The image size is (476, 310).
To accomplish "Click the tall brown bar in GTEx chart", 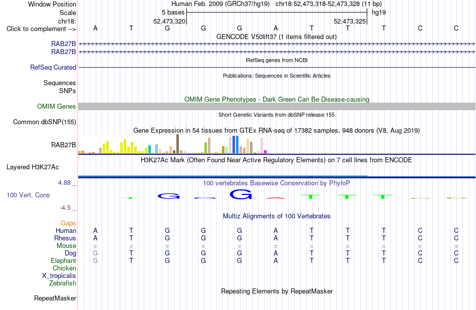I will click(177, 144).
